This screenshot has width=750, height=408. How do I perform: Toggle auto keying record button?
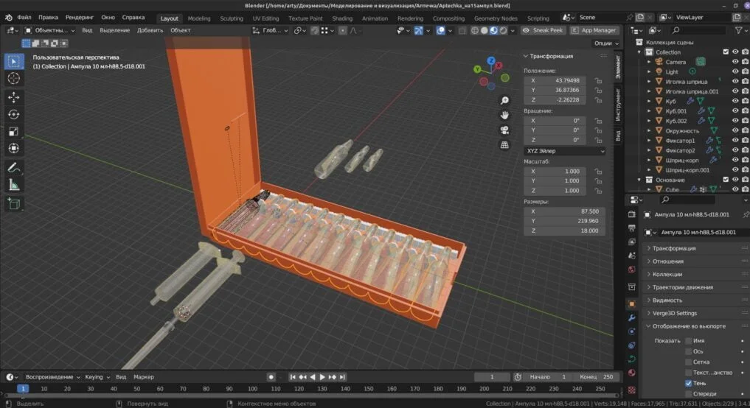click(x=271, y=377)
